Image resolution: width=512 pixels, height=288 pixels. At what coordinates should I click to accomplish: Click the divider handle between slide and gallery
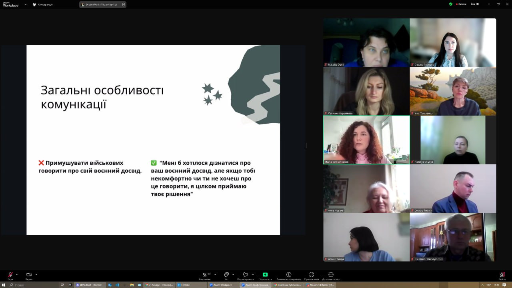[306, 145]
